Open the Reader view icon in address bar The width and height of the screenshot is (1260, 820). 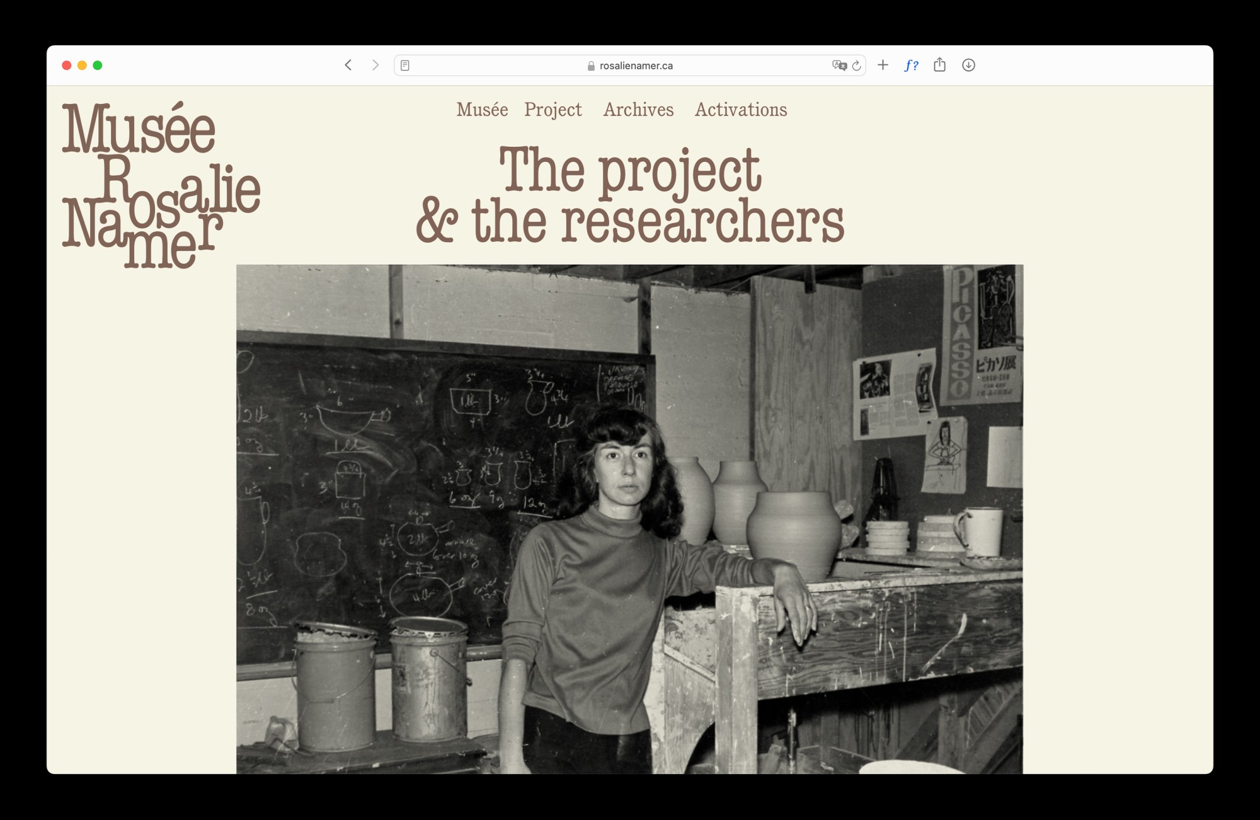point(405,66)
